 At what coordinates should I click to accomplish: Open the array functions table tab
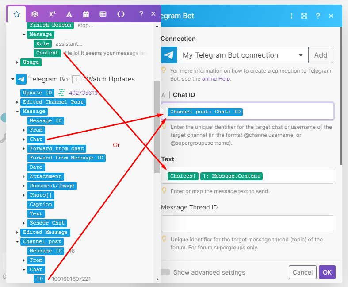click(x=103, y=14)
